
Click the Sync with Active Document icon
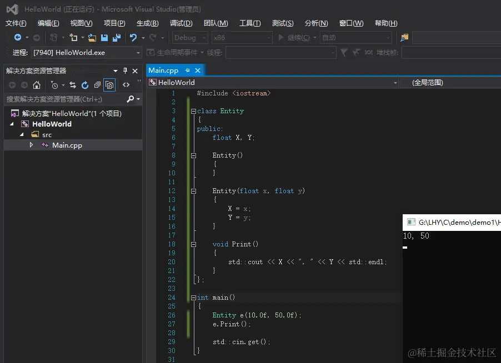73,85
